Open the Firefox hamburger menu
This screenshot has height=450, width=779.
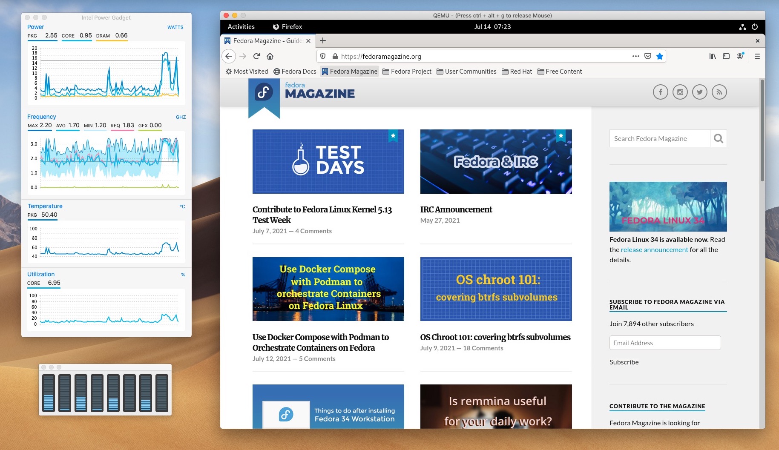click(x=757, y=56)
